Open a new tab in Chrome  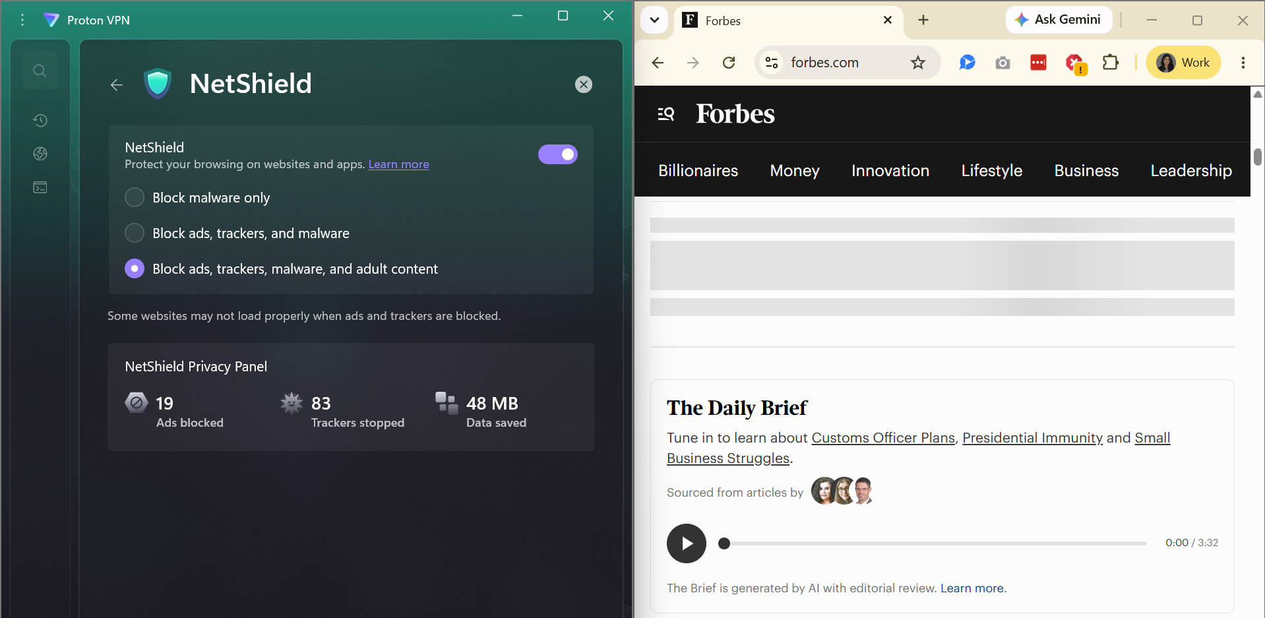pos(923,20)
